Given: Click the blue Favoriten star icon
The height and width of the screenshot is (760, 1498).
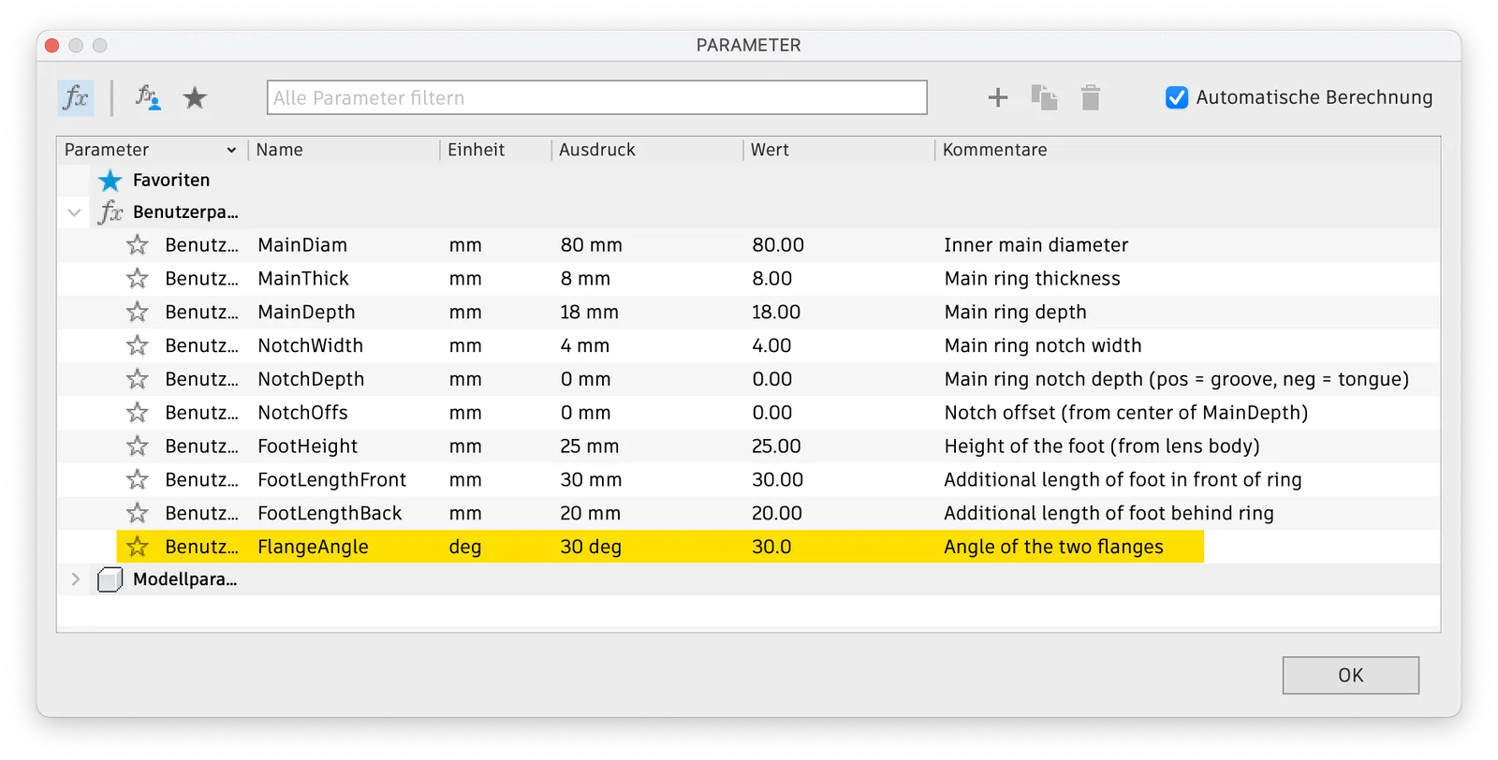Looking at the screenshot, I should [110, 180].
